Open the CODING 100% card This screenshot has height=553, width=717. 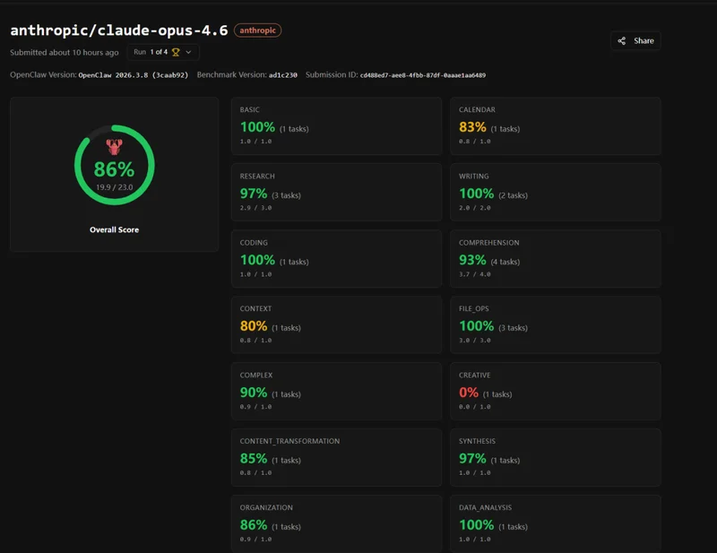point(336,258)
